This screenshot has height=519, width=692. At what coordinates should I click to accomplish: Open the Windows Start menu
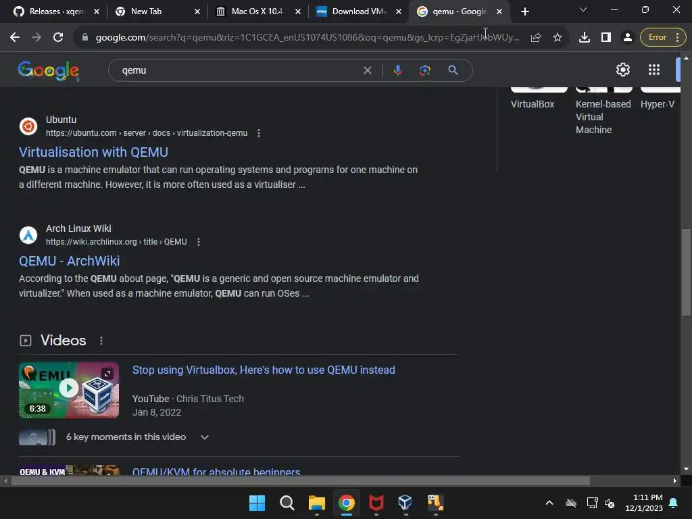click(x=257, y=503)
